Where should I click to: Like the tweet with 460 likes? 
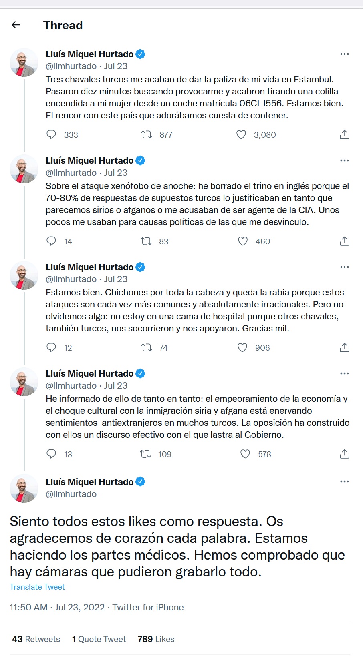tap(243, 241)
